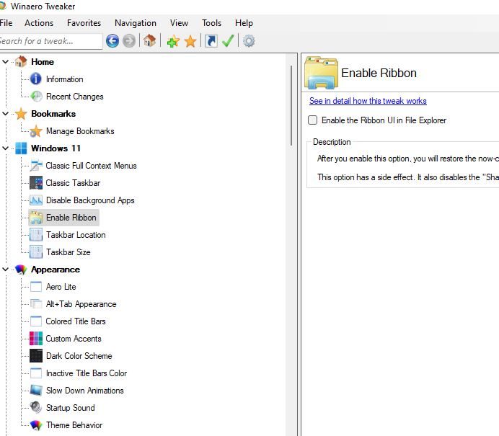Open Home page via toolbar house icon
Image resolution: width=499 pixels, height=436 pixels.
click(x=149, y=40)
